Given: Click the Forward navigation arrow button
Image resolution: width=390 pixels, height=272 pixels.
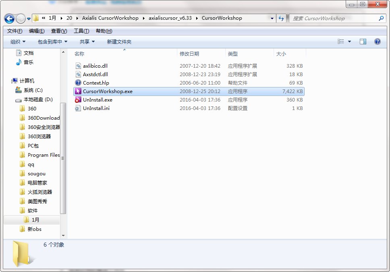Looking at the screenshot, I should [21, 19].
